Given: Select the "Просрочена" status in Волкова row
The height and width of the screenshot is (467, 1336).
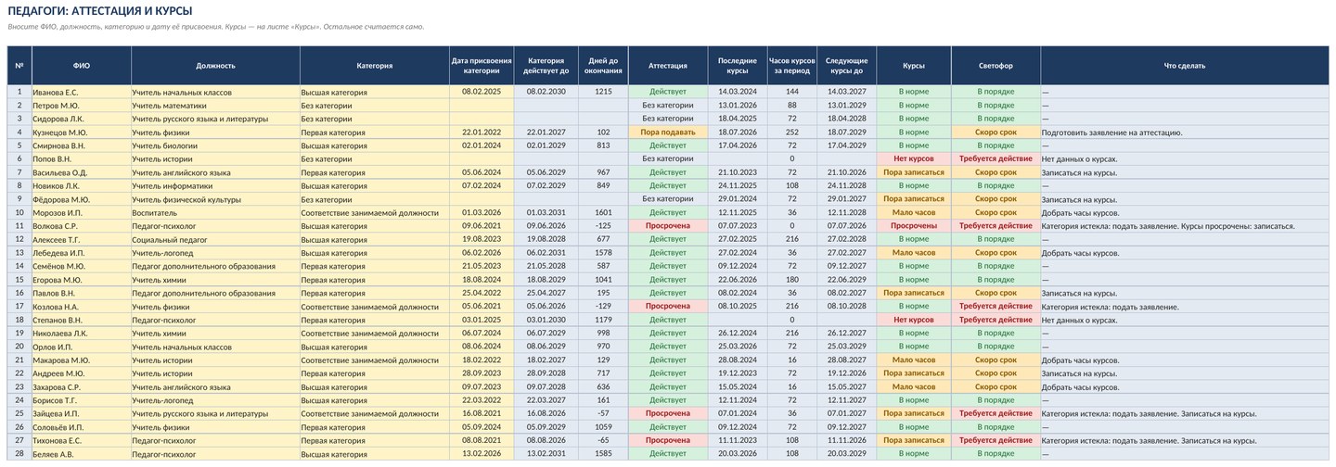Looking at the screenshot, I should [668, 226].
